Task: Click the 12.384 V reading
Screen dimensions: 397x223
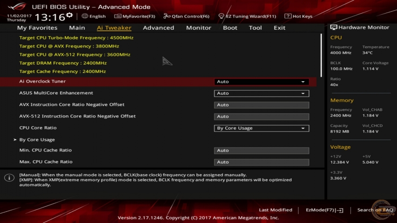Action: (x=340, y=162)
